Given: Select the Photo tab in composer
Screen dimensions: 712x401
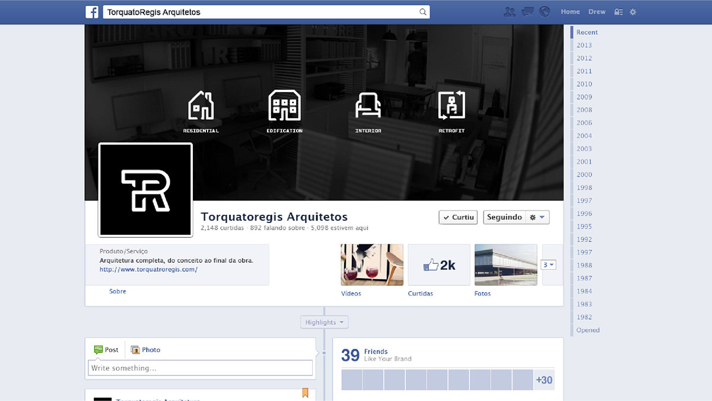Looking at the screenshot, I should [x=145, y=350].
